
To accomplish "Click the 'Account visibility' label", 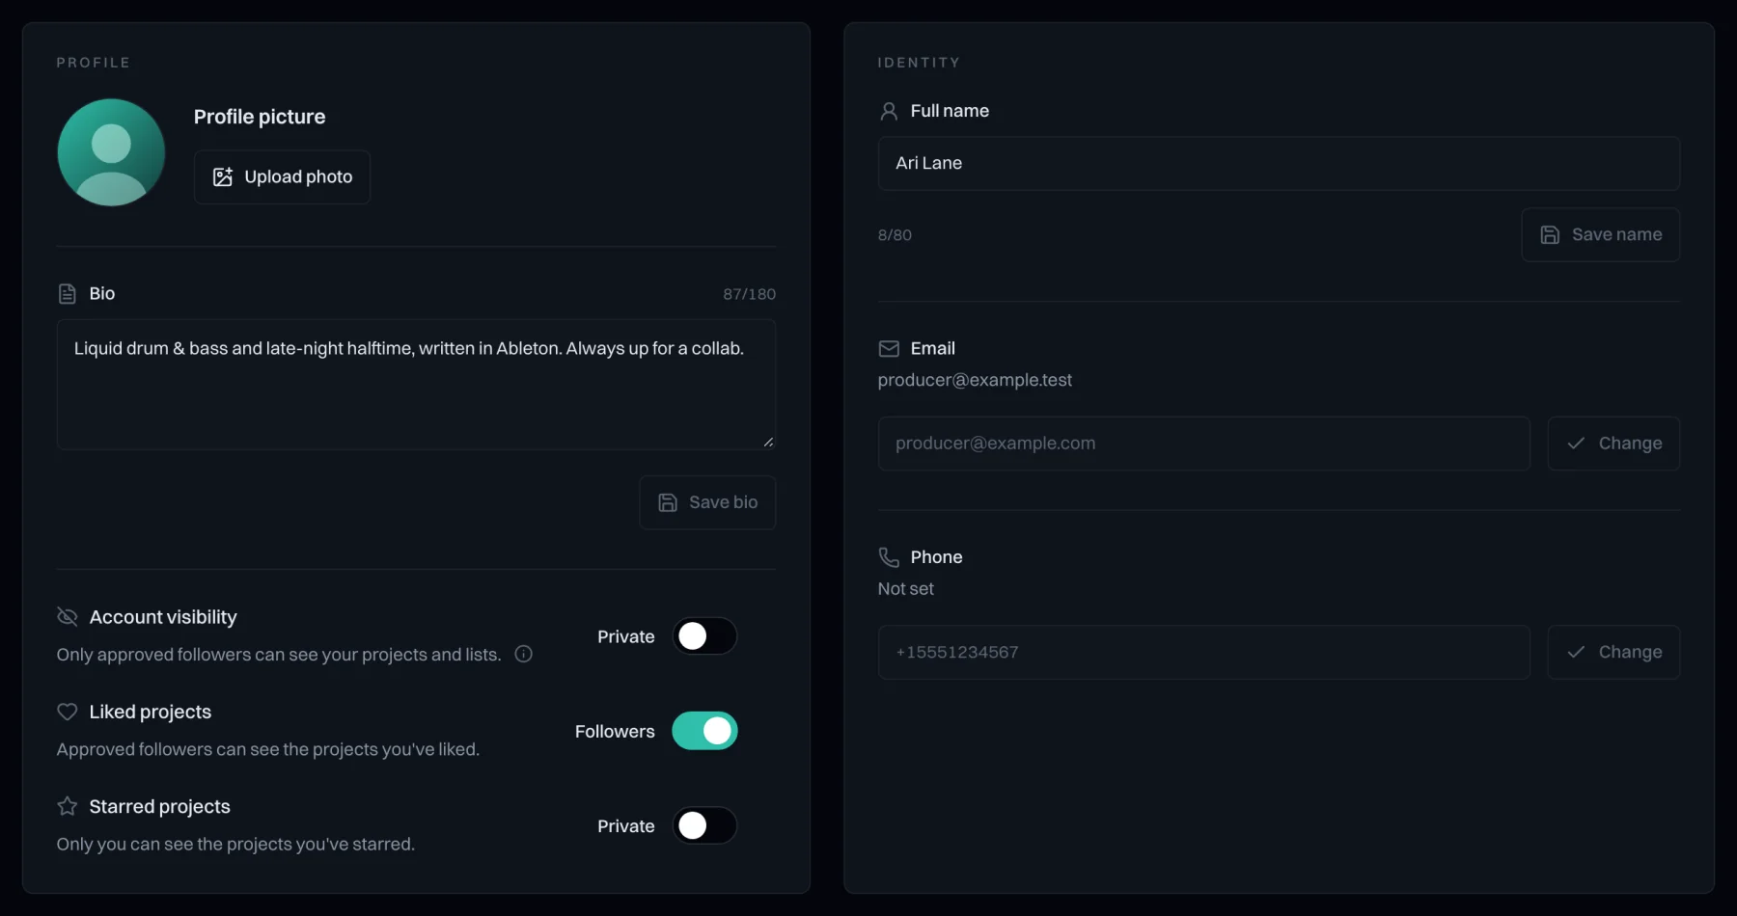I will [x=163, y=617].
